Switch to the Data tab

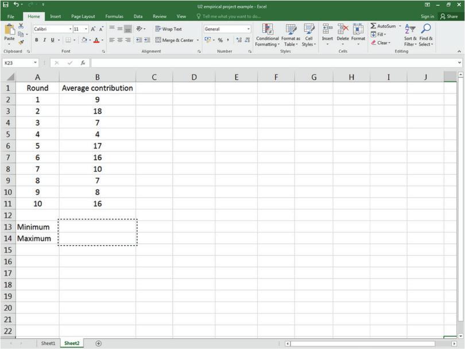coord(138,17)
